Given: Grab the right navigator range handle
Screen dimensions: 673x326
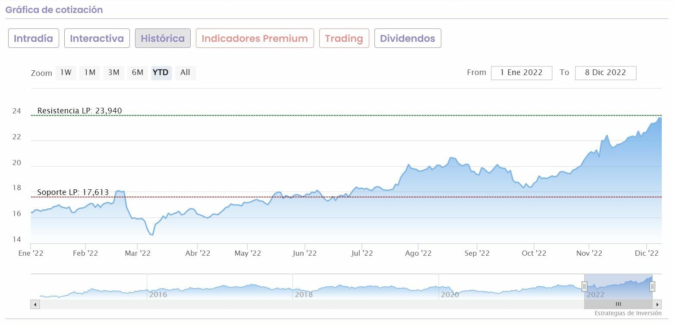Looking at the screenshot, I should pyautogui.click(x=652, y=286).
